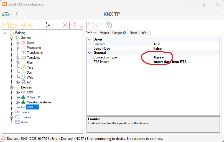Click the back arrow next to KNX logo

tap(17, 14)
